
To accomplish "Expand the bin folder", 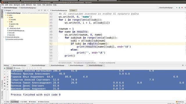I will click(x=8, y=17).
